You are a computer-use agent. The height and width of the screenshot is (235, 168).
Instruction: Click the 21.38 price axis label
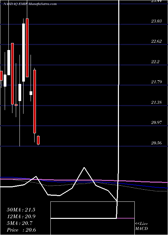point(156,102)
